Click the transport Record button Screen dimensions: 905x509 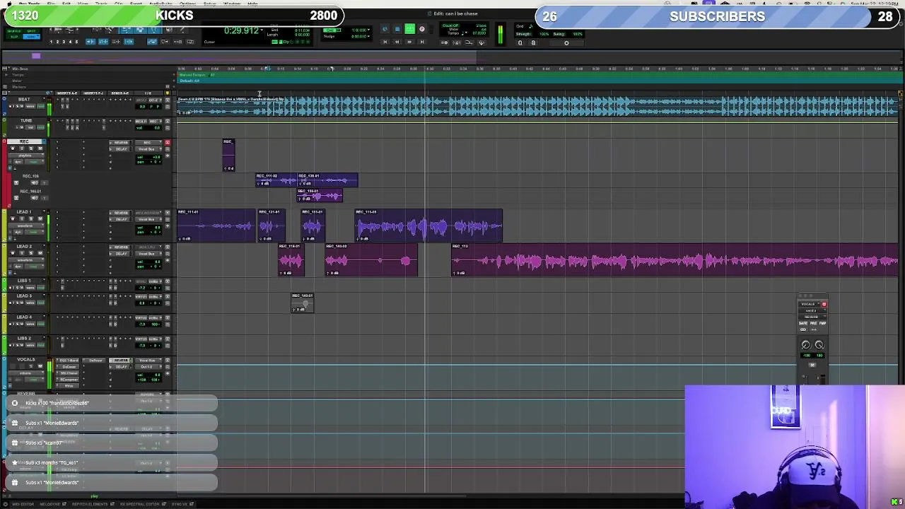pyautogui.click(x=422, y=29)
